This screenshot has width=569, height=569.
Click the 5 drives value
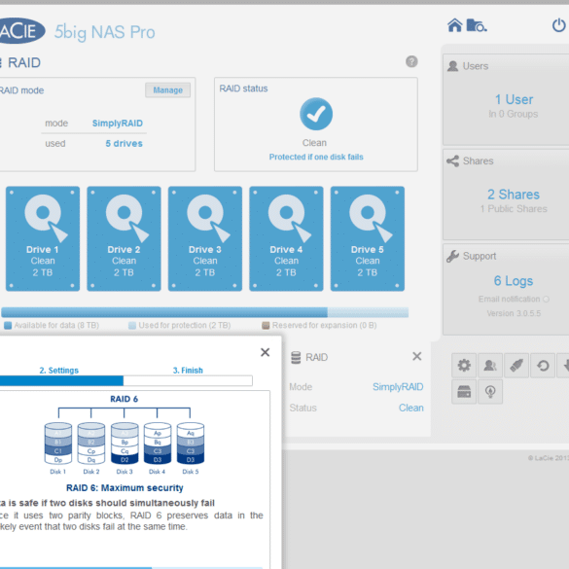[124, 144]
